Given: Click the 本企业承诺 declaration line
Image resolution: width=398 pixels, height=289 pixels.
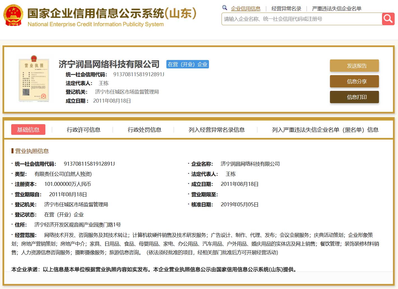Looking at the screenshot, I should [154, 269].
